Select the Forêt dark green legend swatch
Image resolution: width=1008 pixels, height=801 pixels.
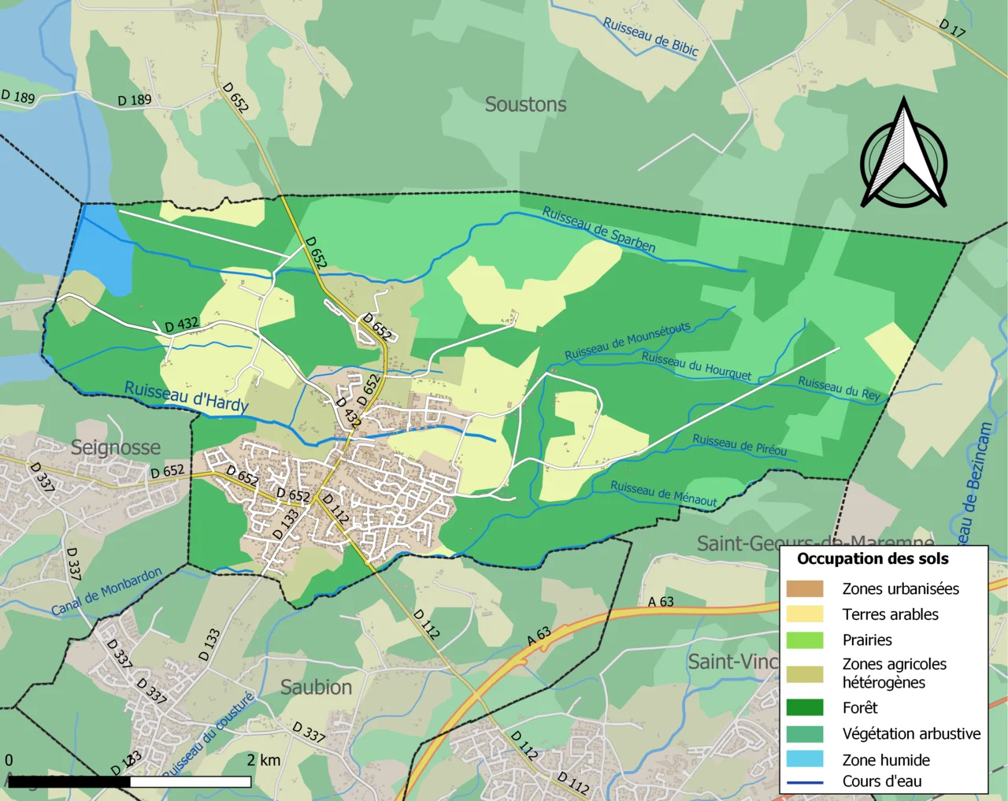pyautogui.click(x=804, y=707)
